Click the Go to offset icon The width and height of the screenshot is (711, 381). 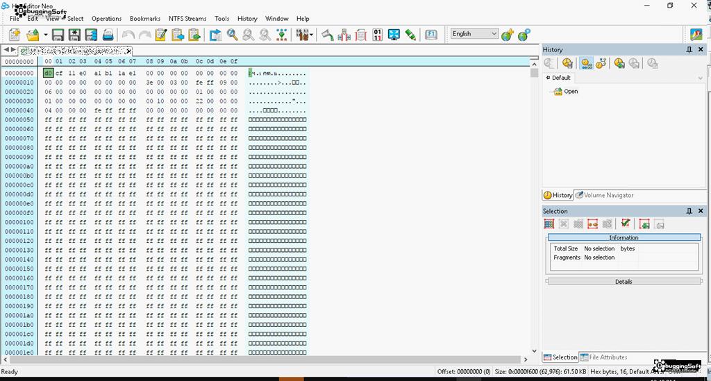[215, 35]
